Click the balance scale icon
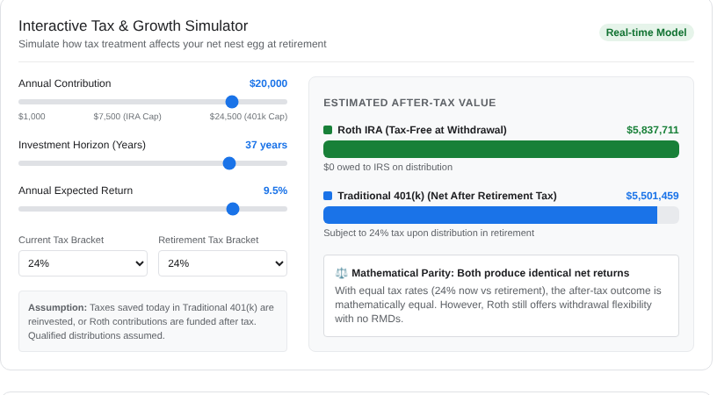This screenshot has width=717, height=395. pos(341,273)
